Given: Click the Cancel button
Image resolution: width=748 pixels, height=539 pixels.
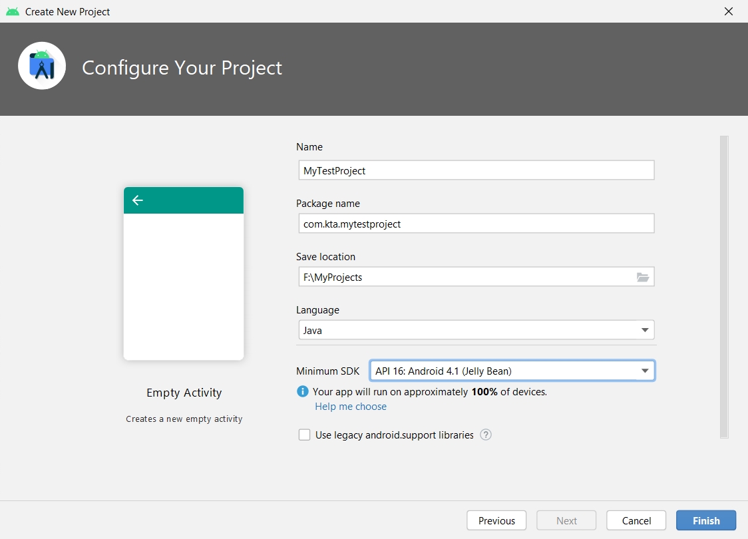Looking at the screenshot, I should coord(636,521).
